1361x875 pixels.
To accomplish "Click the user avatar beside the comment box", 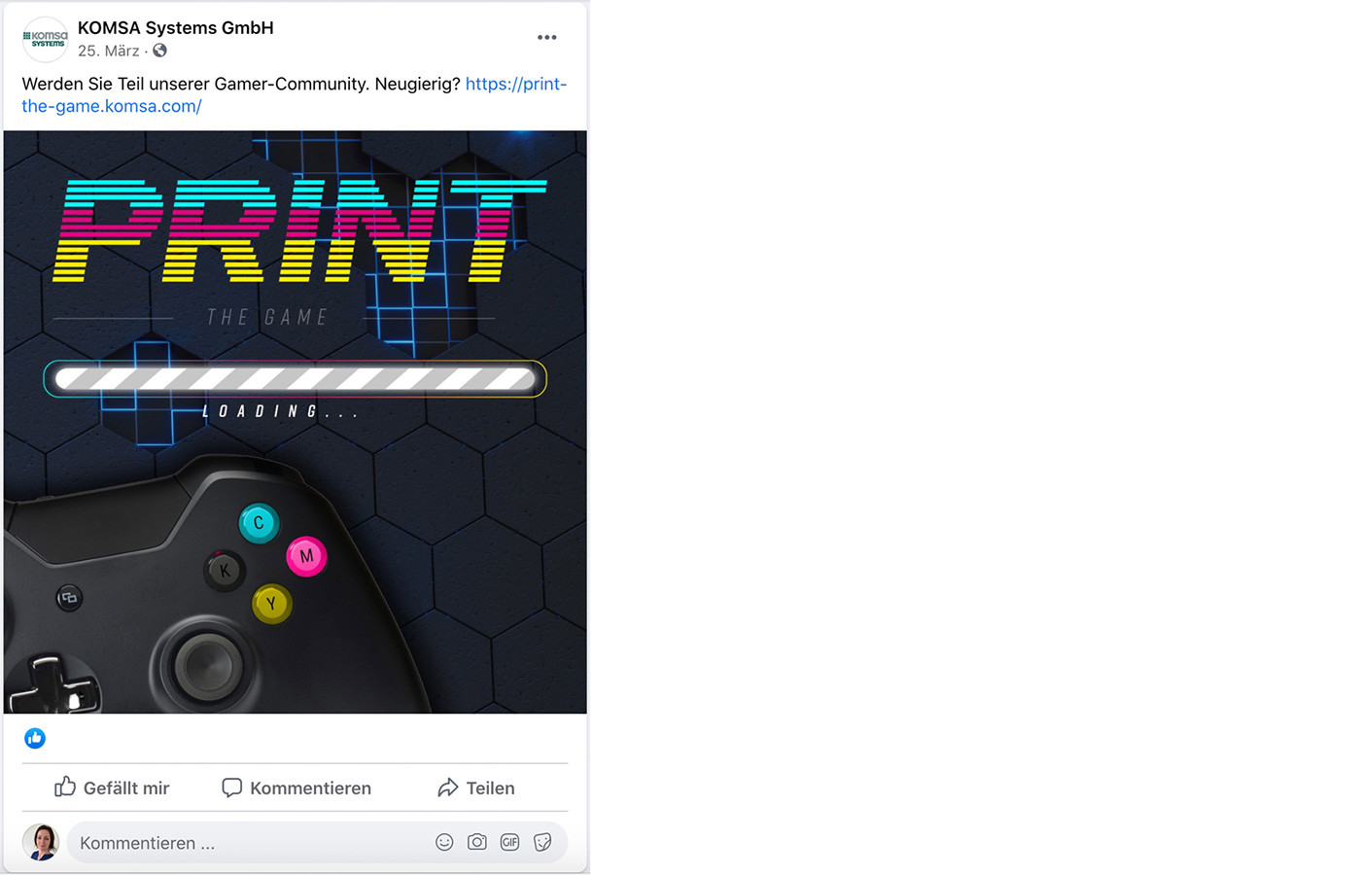I will coord(41,842).
